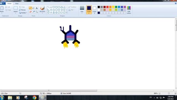Click the Windows Start orb
This screenshot has width=177, height=100.
2,97
